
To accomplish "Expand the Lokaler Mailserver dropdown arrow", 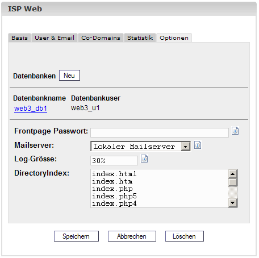I will click(186, 147).
